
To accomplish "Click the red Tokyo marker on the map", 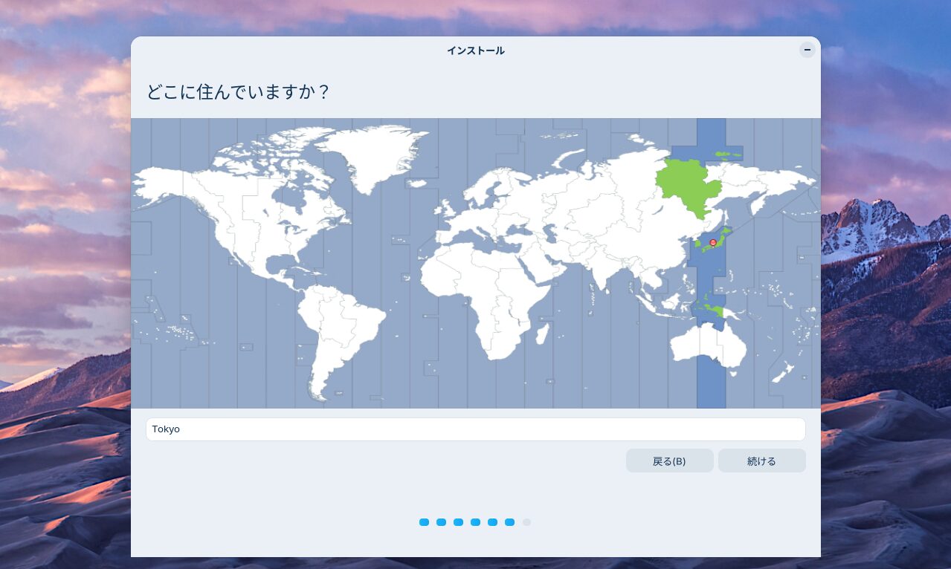I will coord(713,243).
